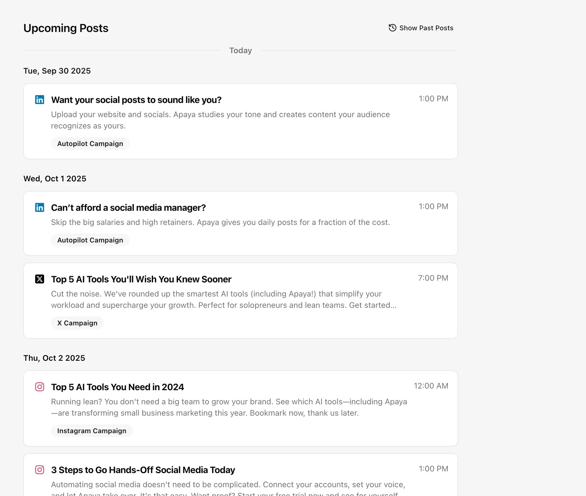Select the Today divider label

coord(240,50)
